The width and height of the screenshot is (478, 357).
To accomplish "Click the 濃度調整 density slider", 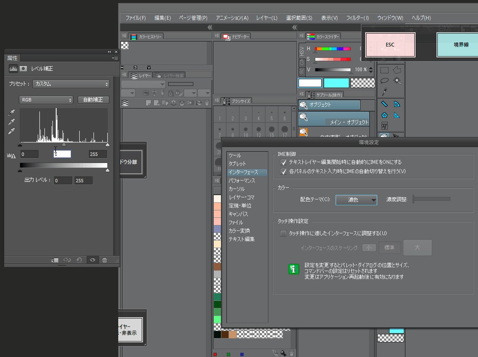I will 431,199.
